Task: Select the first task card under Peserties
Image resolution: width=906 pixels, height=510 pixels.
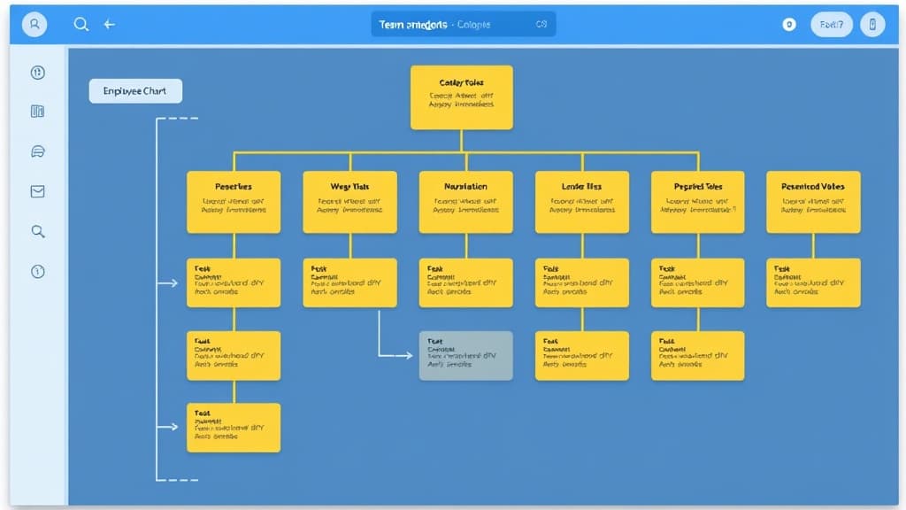Action: [x=234, y=282]
